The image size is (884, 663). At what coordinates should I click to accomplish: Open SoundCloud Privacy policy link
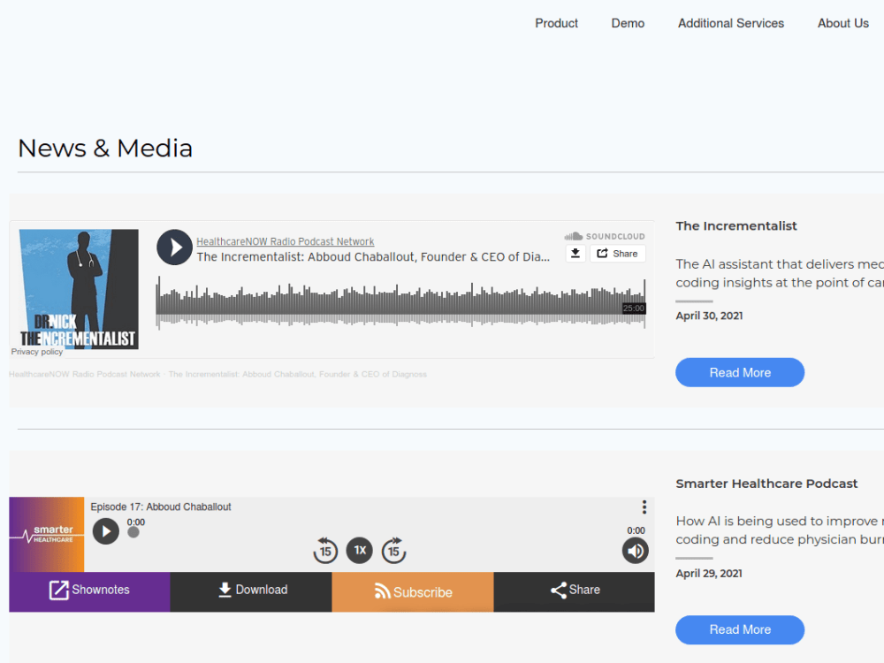click(x=36, y=352)
